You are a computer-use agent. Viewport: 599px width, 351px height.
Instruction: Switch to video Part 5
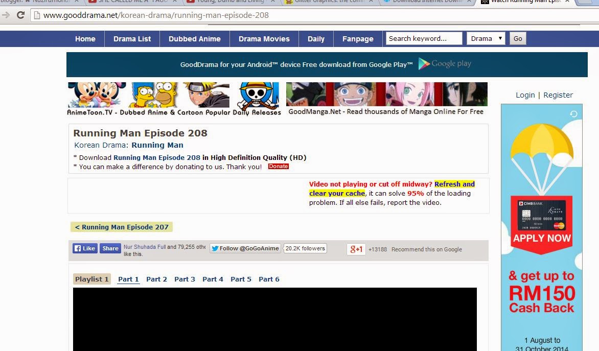click(x=241, y=279)
